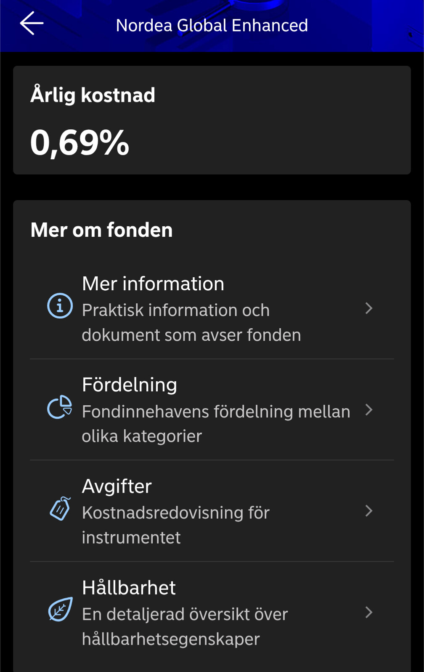Screen dimensions: 424x672
Task: Open the Fördelning menu title
Action: (130, 385)
